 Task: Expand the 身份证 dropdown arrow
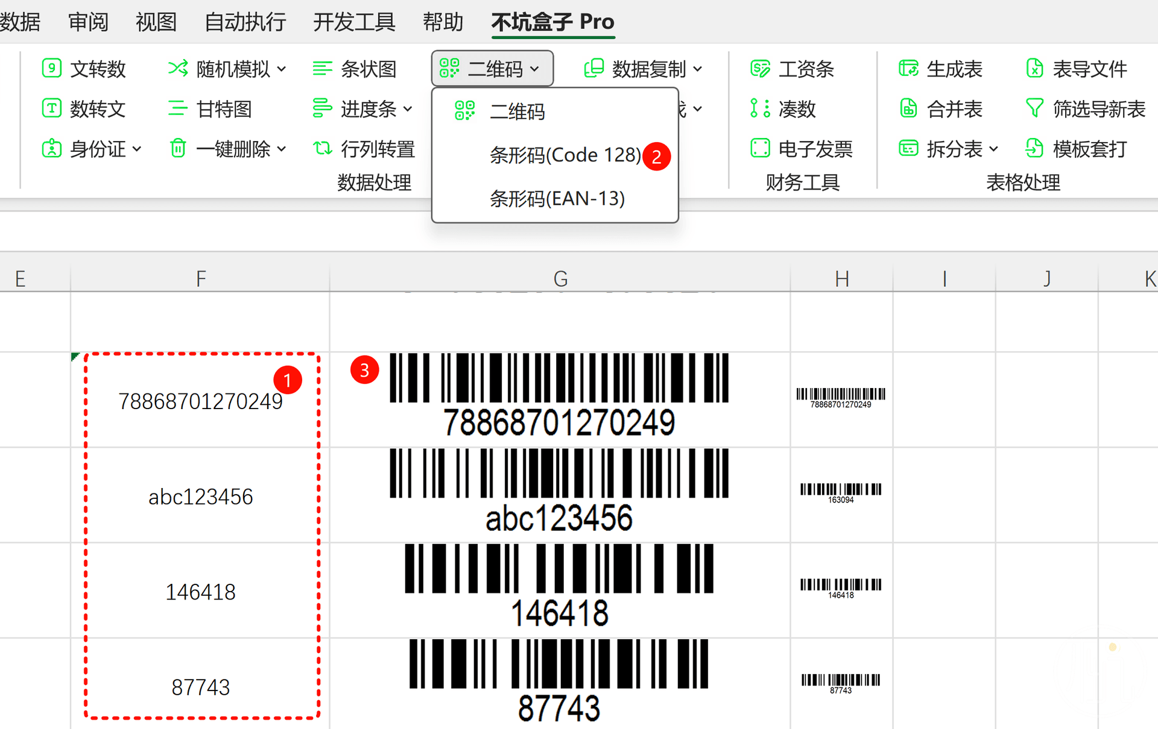coord(137,149)
